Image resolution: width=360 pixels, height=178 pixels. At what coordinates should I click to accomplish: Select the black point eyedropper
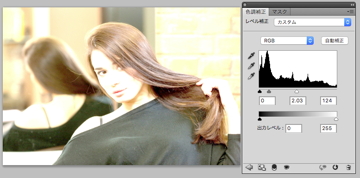252,55
